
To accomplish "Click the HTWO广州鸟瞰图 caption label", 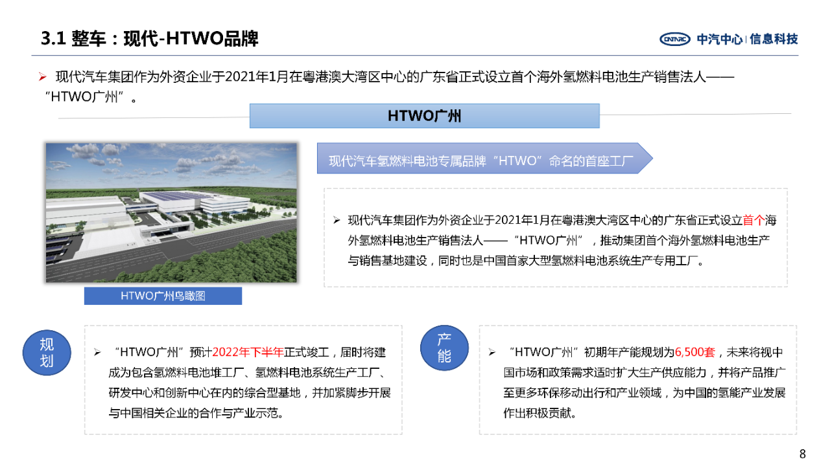I will pyautogui.click(x=163, y=296).
